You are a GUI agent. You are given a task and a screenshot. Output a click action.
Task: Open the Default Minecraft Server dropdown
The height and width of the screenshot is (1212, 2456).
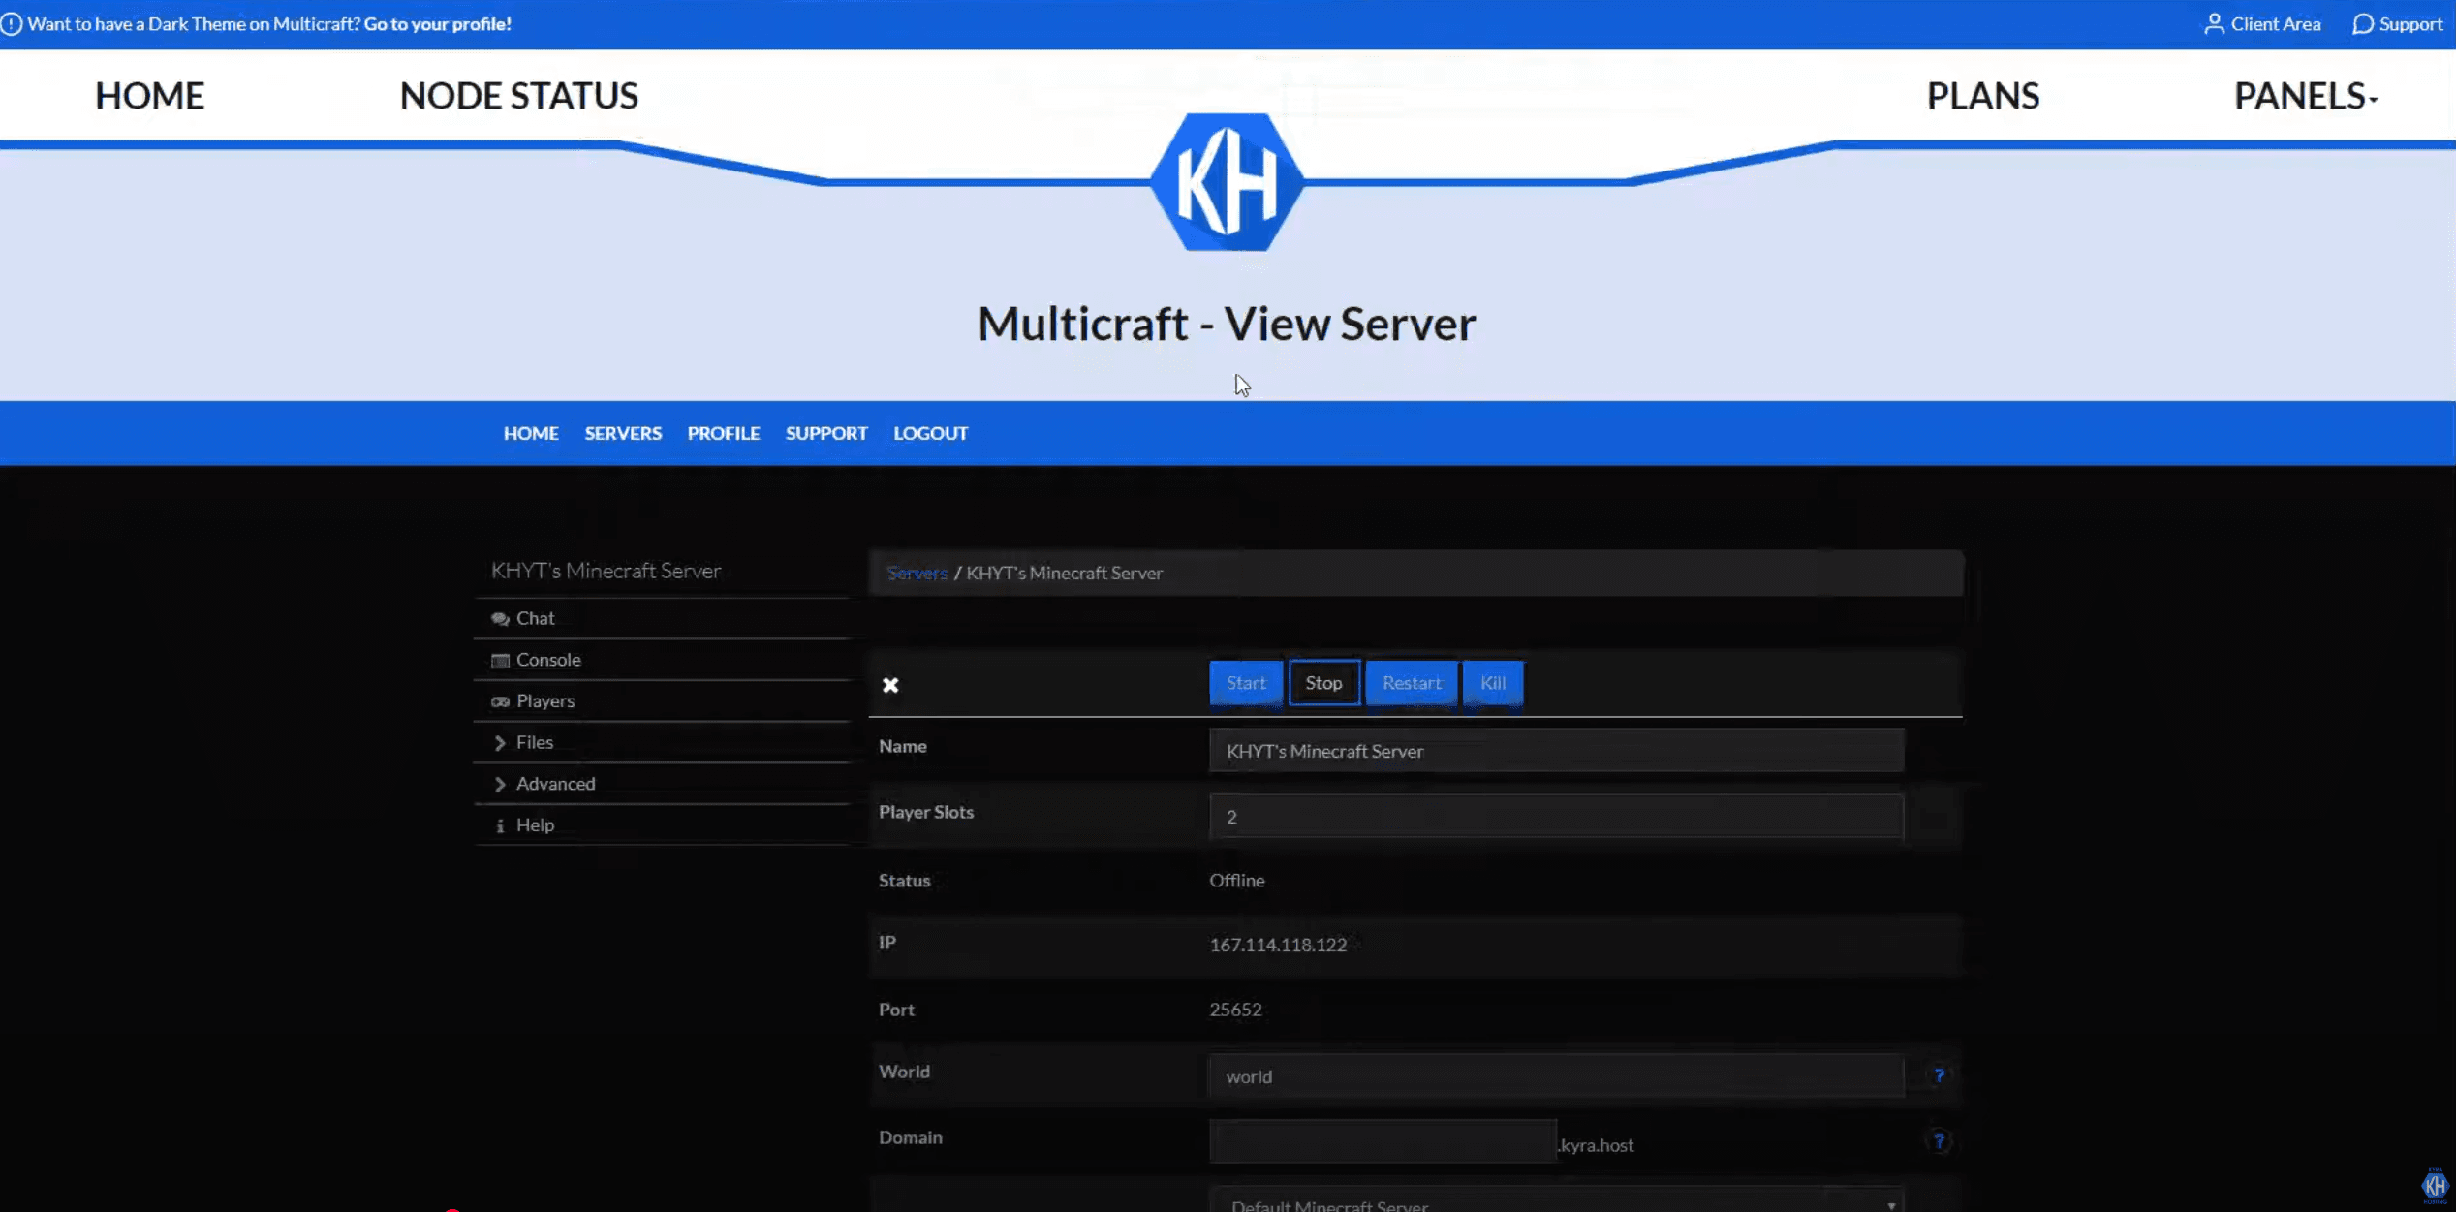(x=1556, y=1201)
